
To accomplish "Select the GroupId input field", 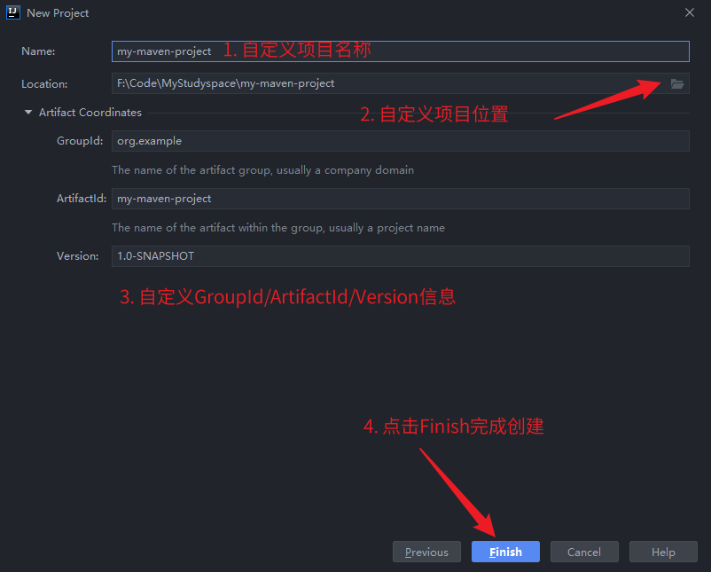I will click(401, 141).
